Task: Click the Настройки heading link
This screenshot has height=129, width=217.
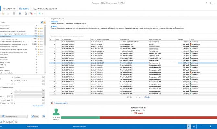Action: [10, 122]
